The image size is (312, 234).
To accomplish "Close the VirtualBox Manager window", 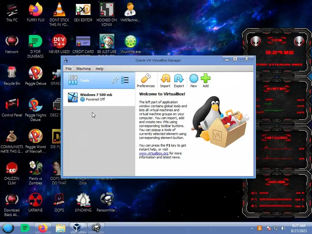I will click(246, 58).
